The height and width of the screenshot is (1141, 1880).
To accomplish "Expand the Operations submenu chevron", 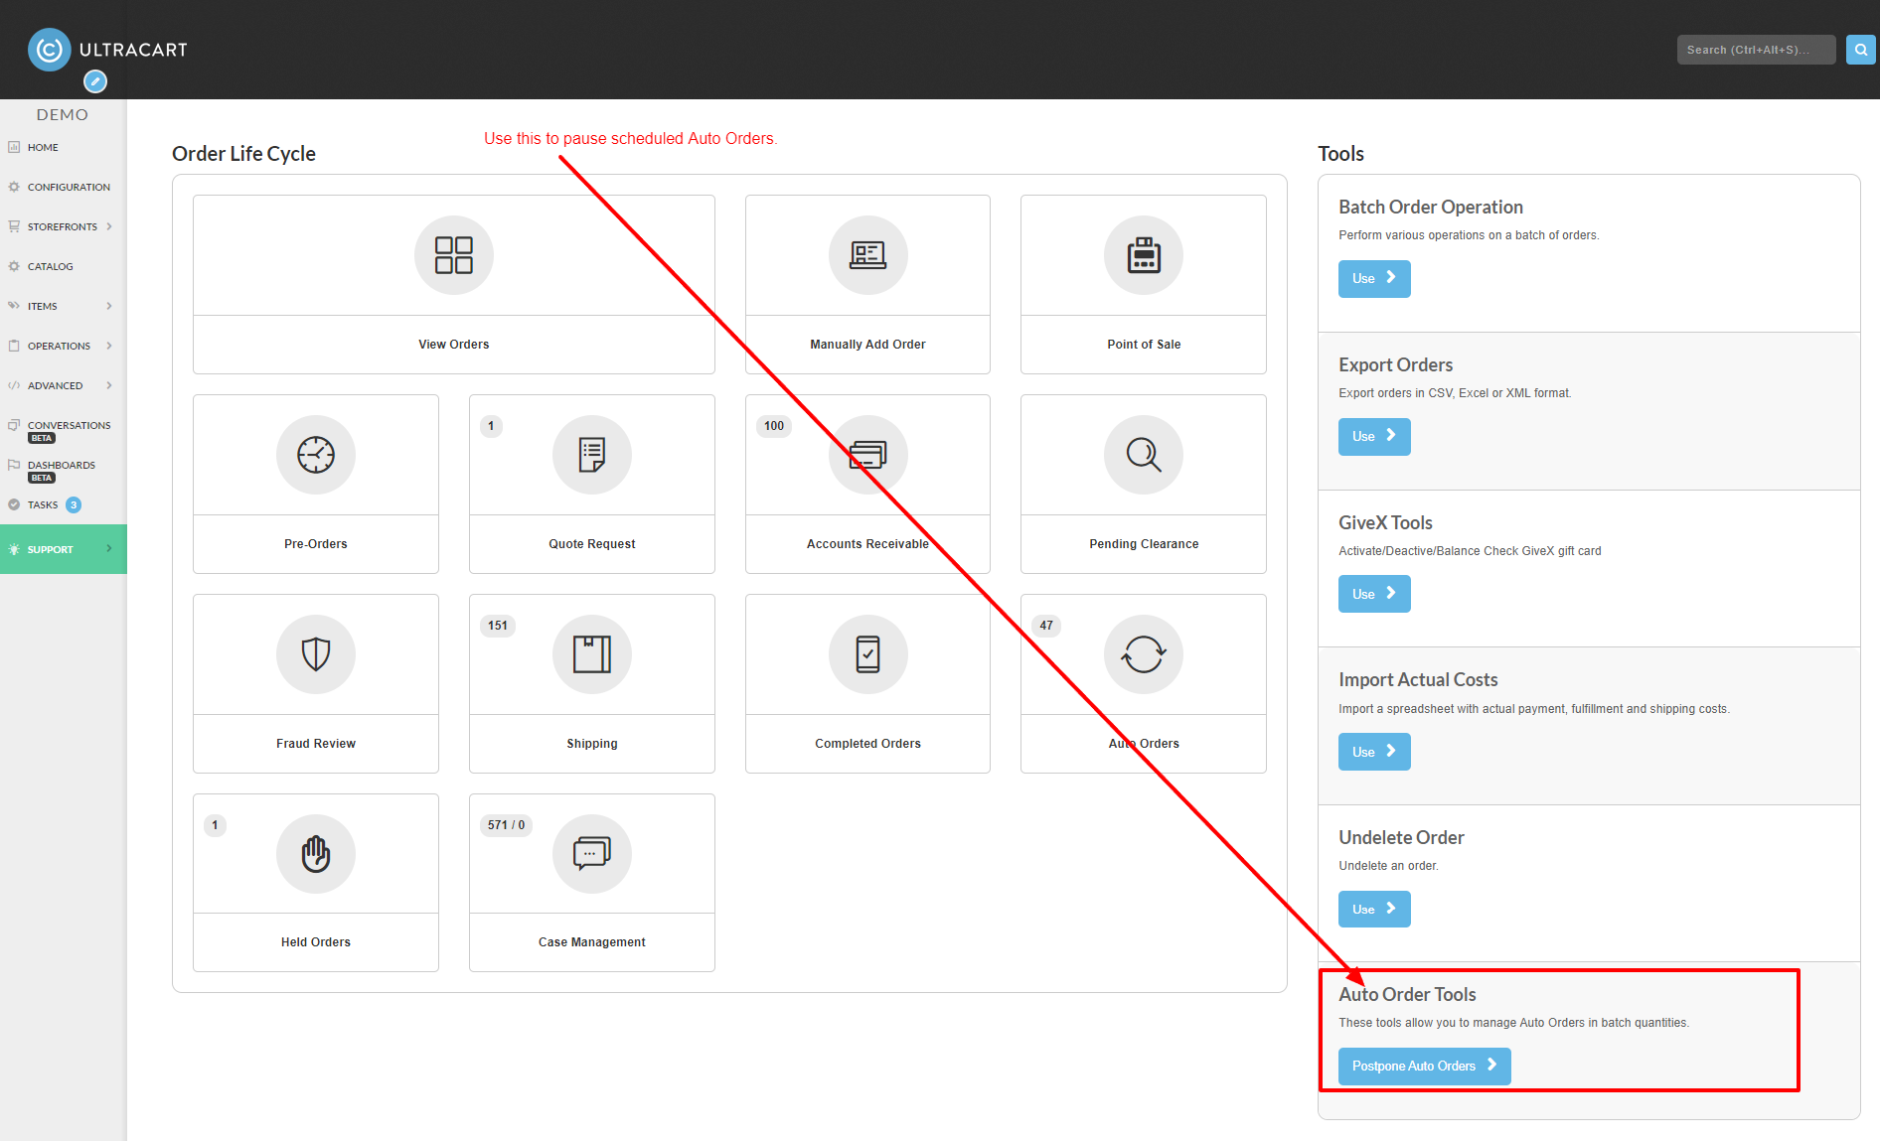I will (x=109, y=346).
